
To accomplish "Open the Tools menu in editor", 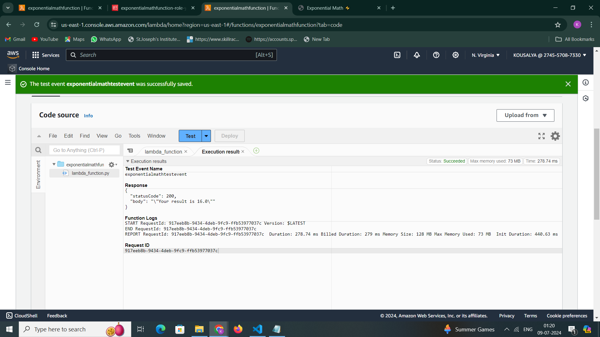I will pos(134,136).
